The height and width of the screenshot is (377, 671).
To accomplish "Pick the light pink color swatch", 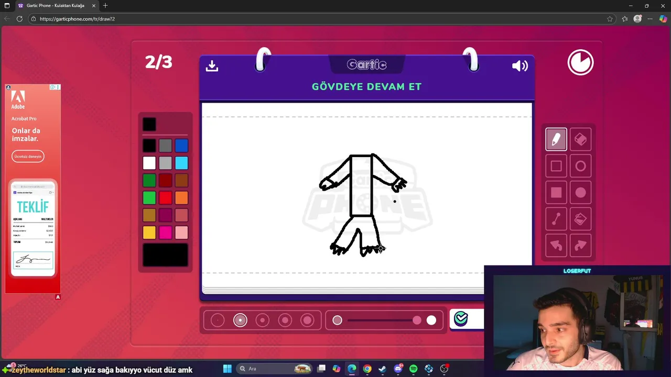I will tap(181, 232).
